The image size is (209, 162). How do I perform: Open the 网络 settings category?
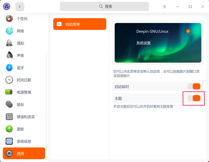24,31
